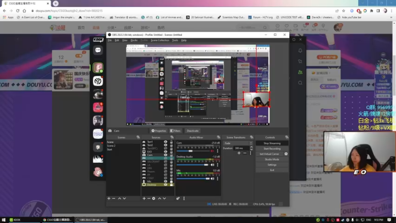Show the Text(BFC) source
This screenshot has height=223, width=396.
(165, 148)
